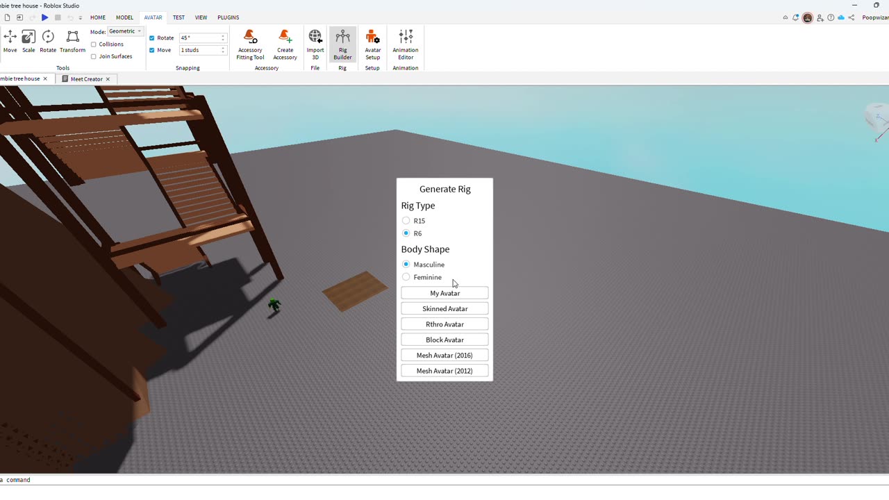Viewport: 889px width, 500px height.
Task: Click the Move studs stepper arrows
Action: [x=223, y=50]
